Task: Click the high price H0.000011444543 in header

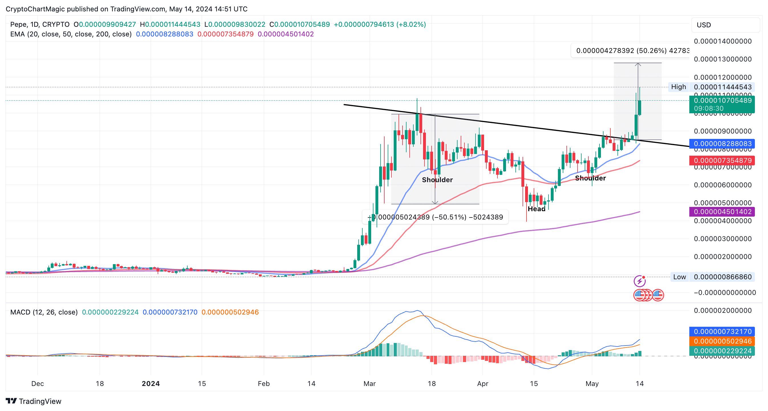Action: click(170, 24)
